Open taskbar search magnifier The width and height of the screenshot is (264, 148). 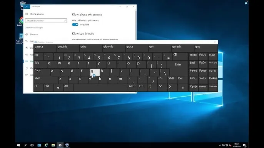[x=25, y=145]
